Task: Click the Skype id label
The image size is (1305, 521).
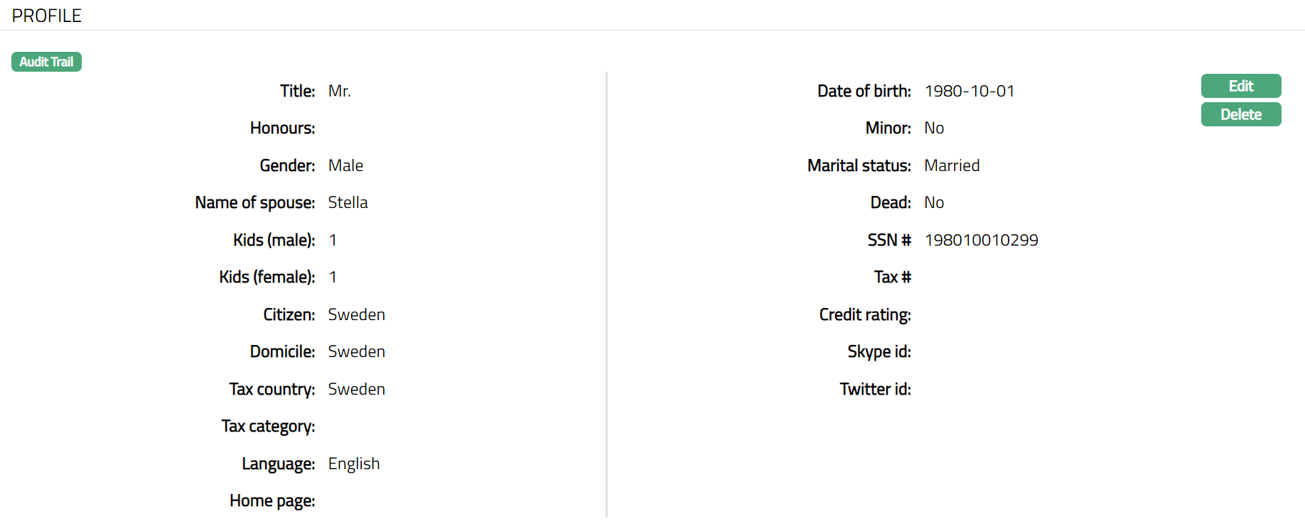Action: [879, 351]
